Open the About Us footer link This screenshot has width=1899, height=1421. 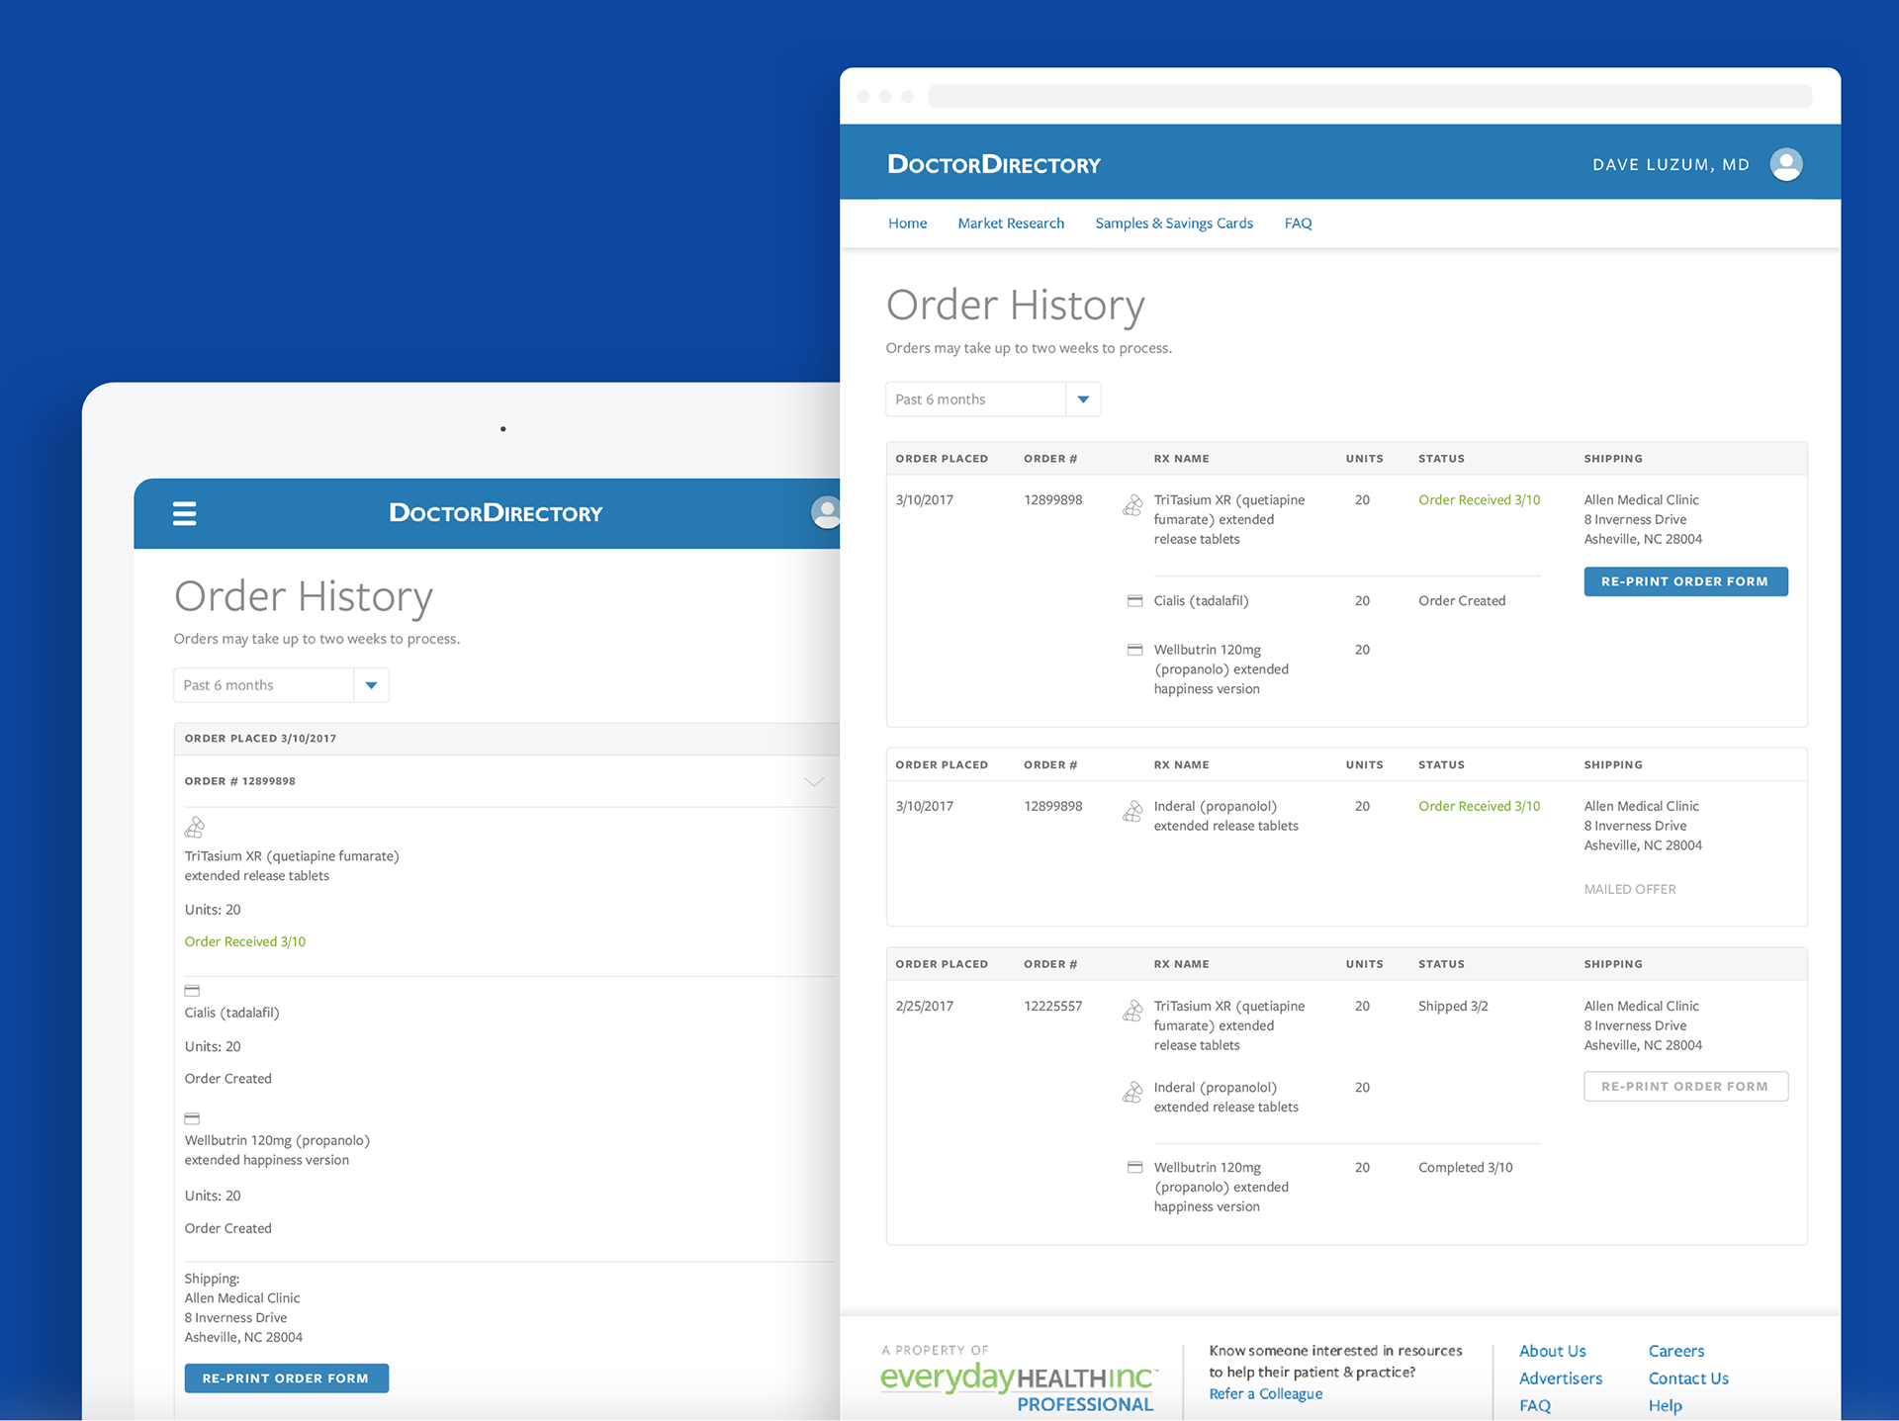point(1552,1351)
